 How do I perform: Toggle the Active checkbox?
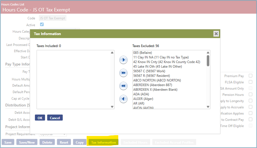coord(42,25)
